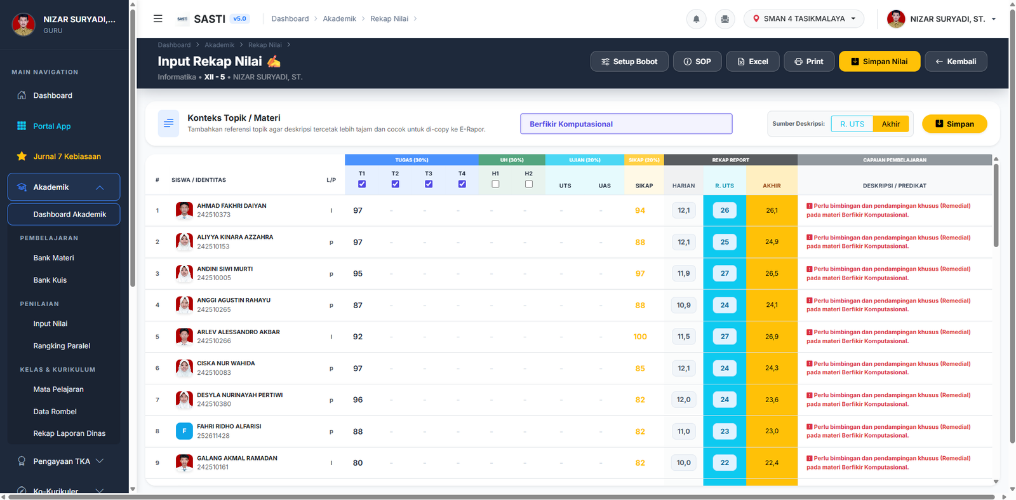Select R. UTS as description source
The width and height of the screenshot is (1016, 500).
(852, 124)
